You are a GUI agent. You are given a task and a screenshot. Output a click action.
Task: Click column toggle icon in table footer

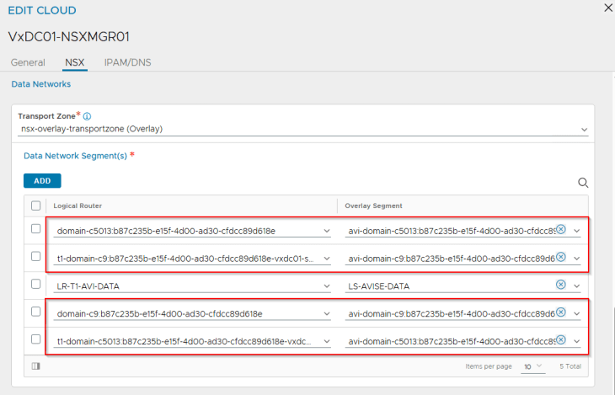tap(35, 366)
